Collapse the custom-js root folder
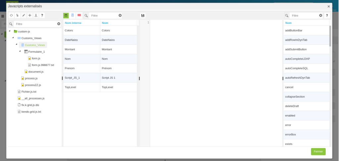The height and width of the screenshot is (161, 339). (10, 31)
